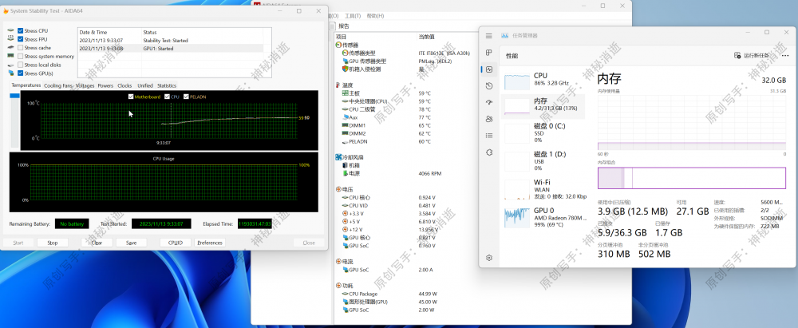Enable Stress system memory checkbox
The height and width of the screenshot is (328, 798).
21,57
